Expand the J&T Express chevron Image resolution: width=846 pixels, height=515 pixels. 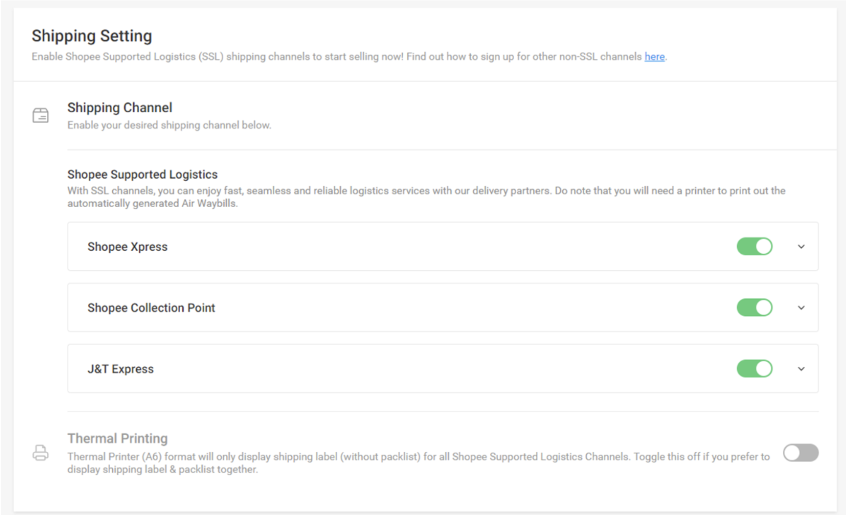pyautogui.click(x=801, y=369)
